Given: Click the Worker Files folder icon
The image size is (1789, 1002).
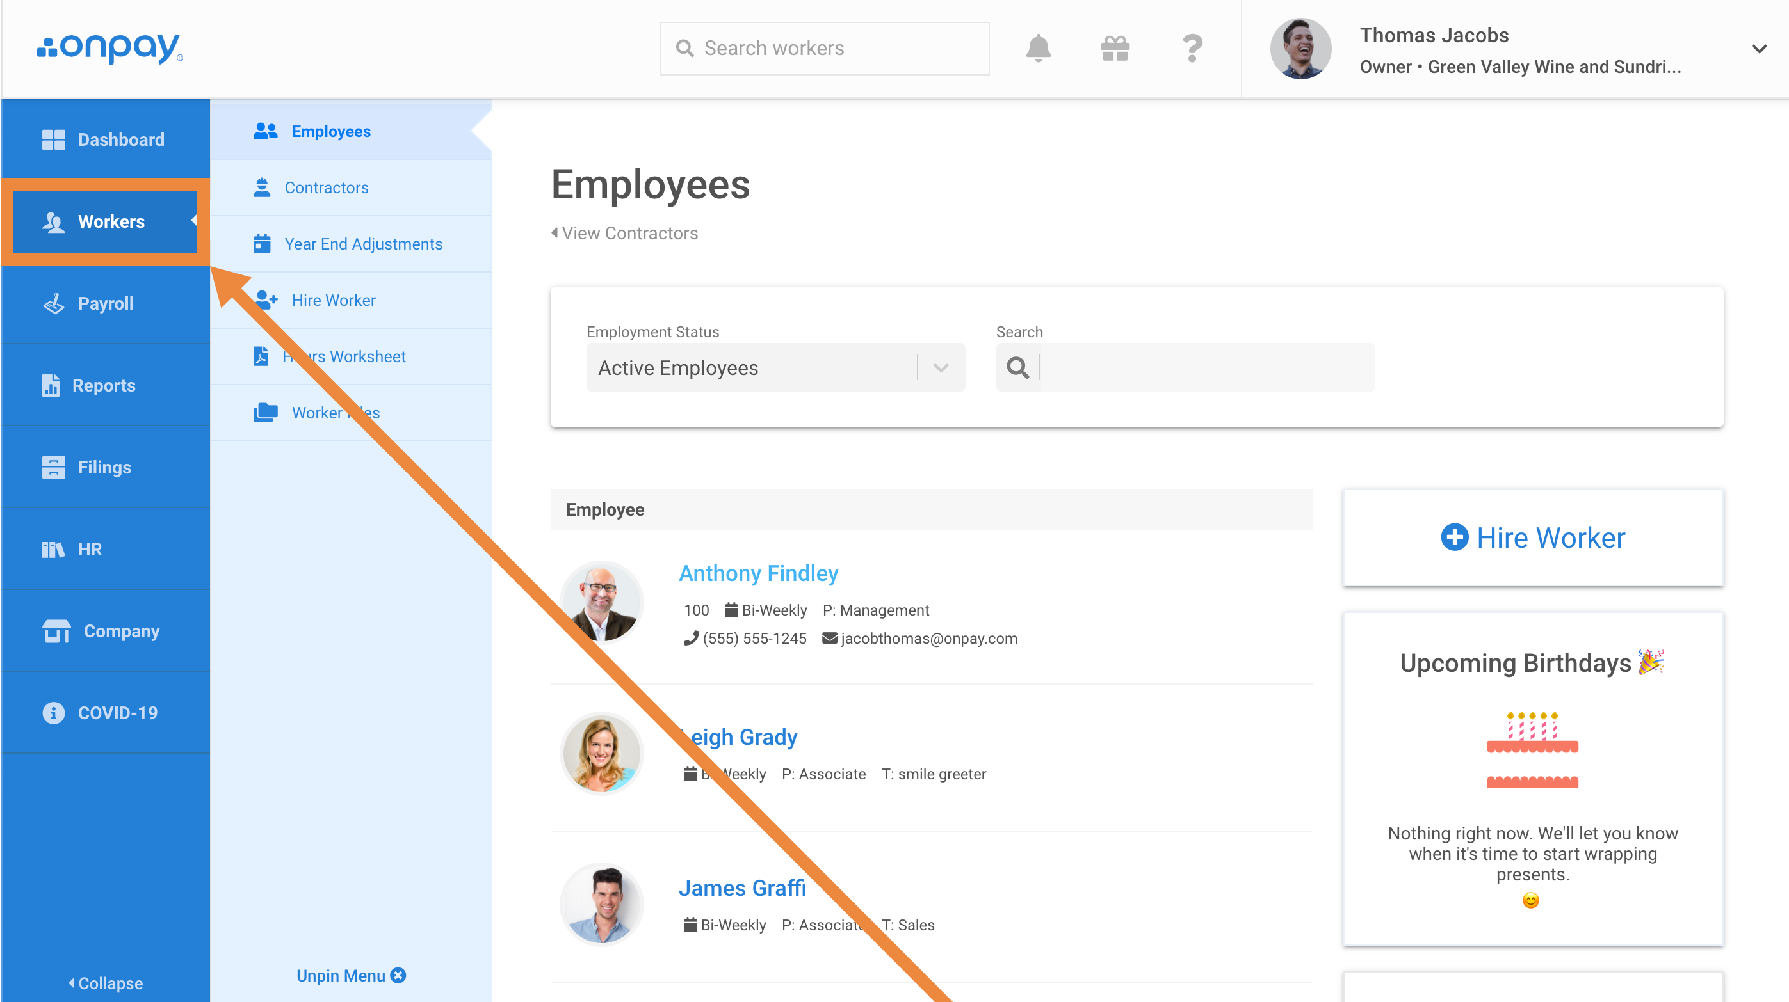Looking at the screenshot, I should point(265,412).
